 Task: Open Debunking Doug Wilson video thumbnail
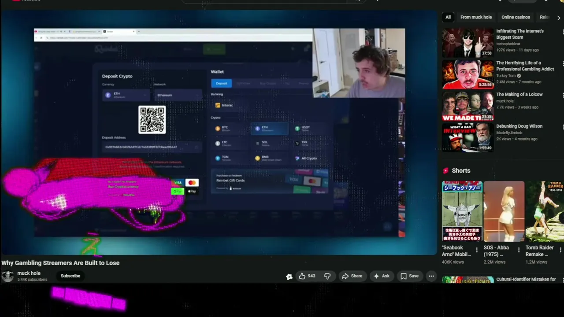[x=468, y=138]
